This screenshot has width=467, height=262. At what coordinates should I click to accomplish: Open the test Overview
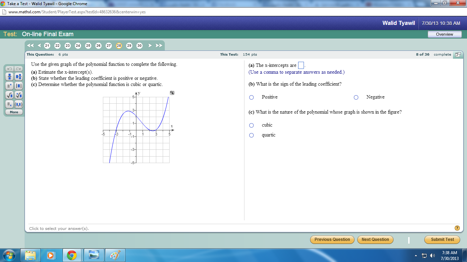click(444, 34)
